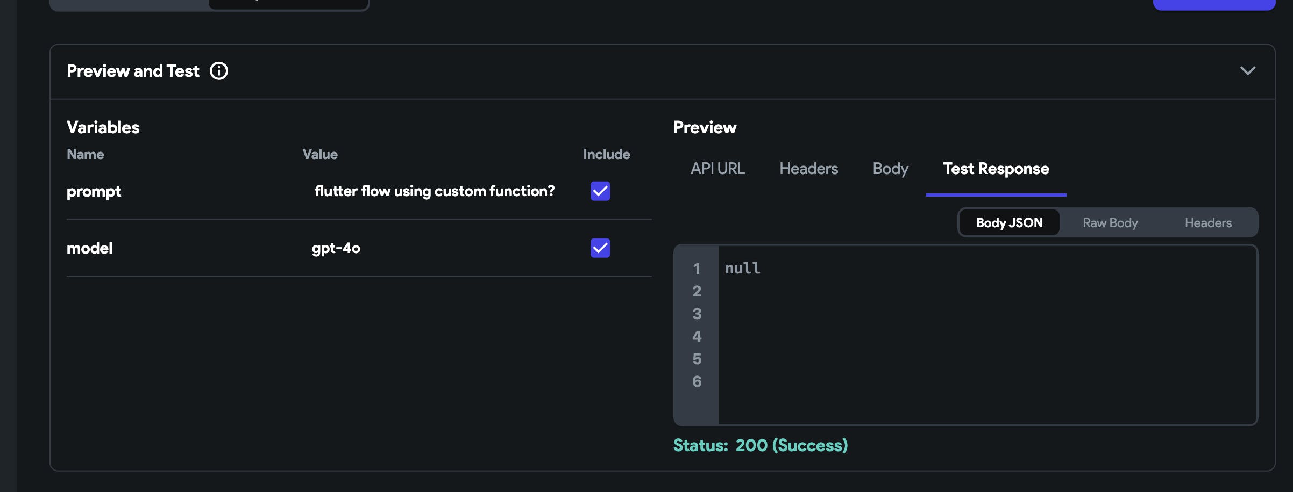Click the Value column header
1293x492 pixels.
point(320,154)
